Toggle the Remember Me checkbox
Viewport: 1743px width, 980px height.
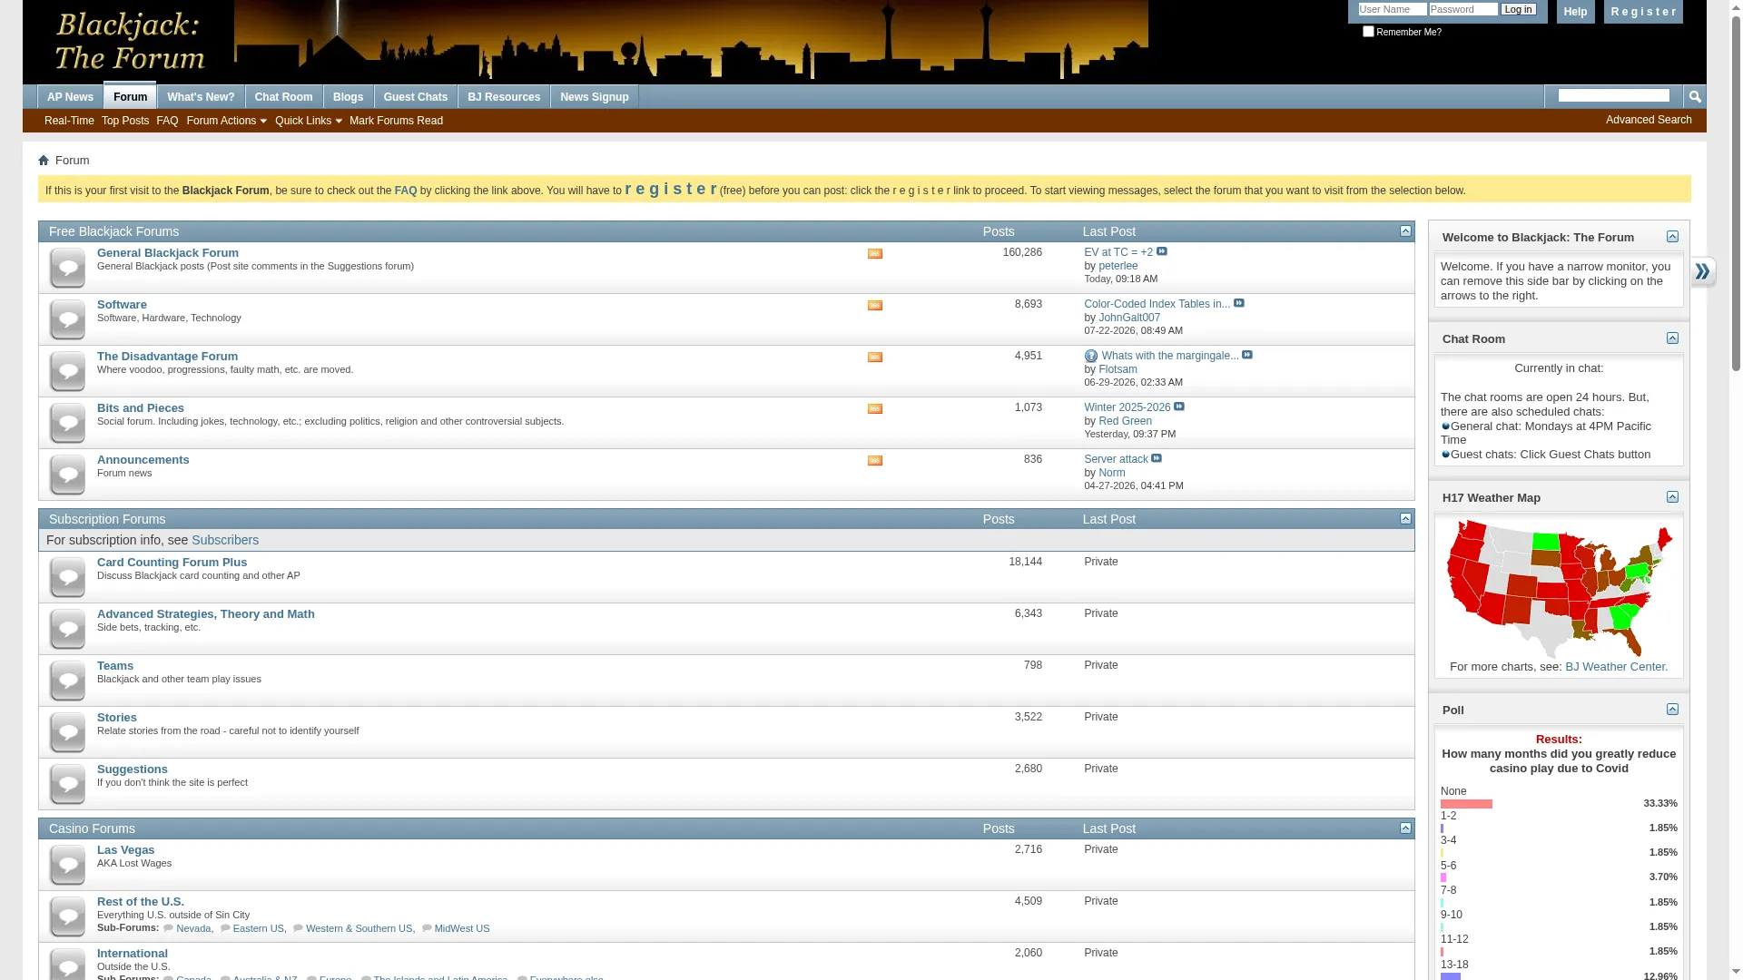[x=1368, y=32]
